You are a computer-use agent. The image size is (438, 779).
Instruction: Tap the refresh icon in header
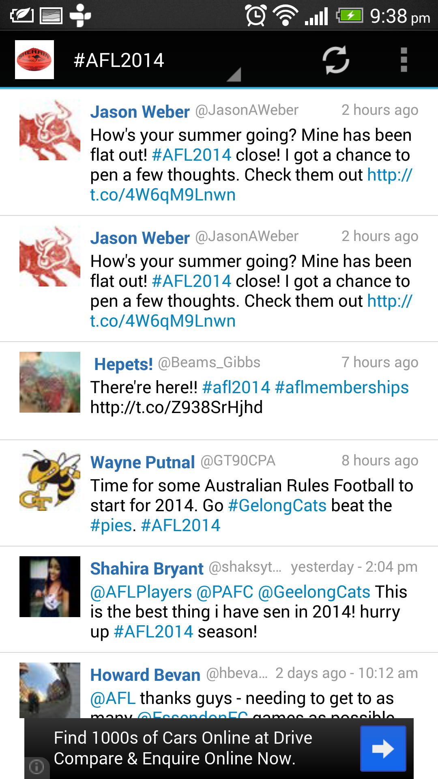click(335, 60)
